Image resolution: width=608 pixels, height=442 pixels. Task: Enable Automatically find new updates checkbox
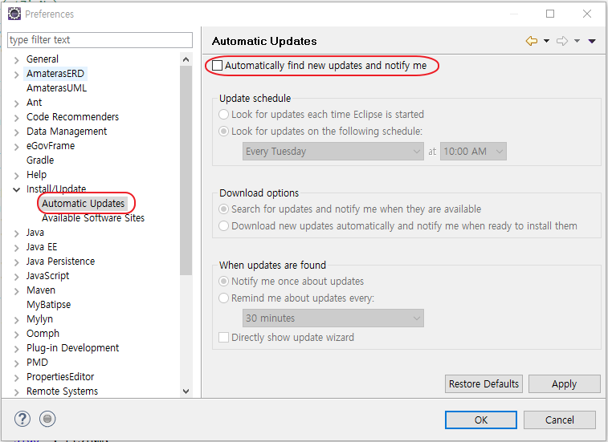coord(217,66)
